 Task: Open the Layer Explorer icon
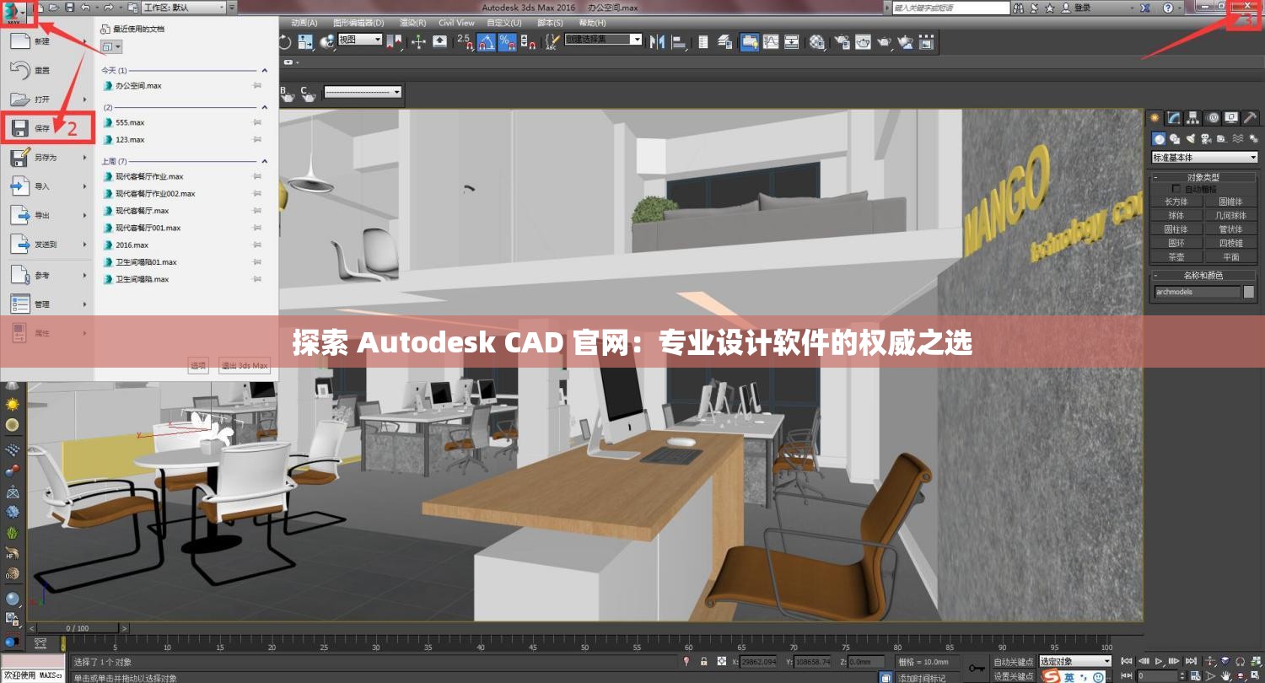pos(724,40)
